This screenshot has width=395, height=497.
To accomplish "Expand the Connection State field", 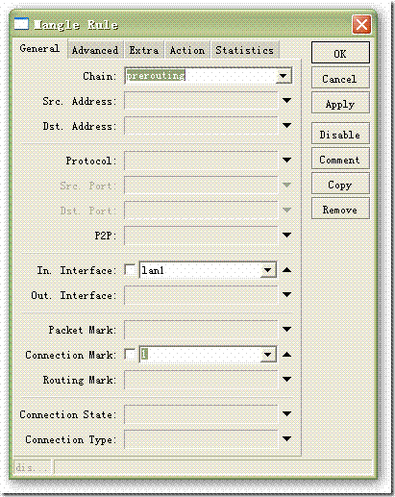I will coord(286,413).
